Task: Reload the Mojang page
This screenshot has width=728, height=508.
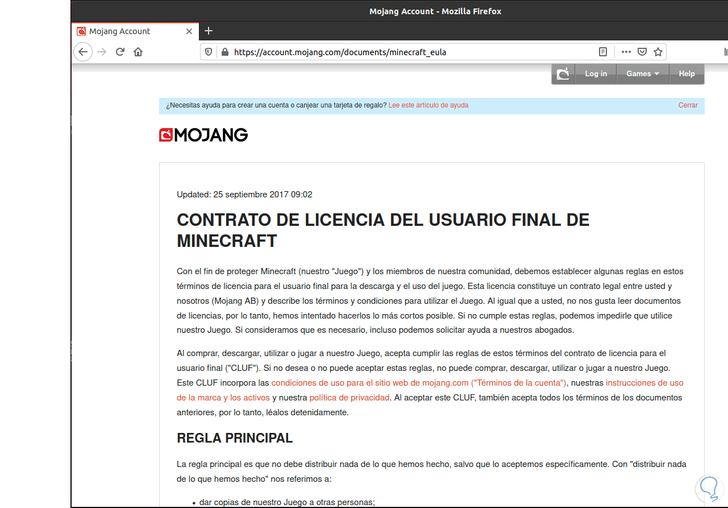Action: 120,52
